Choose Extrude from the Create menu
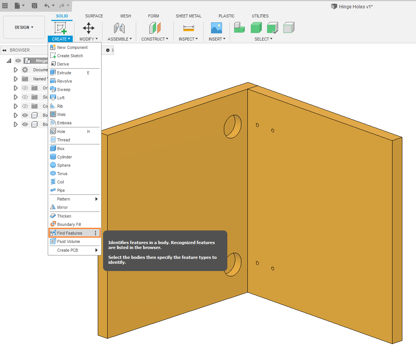Viewport: 416px width, 354px height. coord(64,73)
